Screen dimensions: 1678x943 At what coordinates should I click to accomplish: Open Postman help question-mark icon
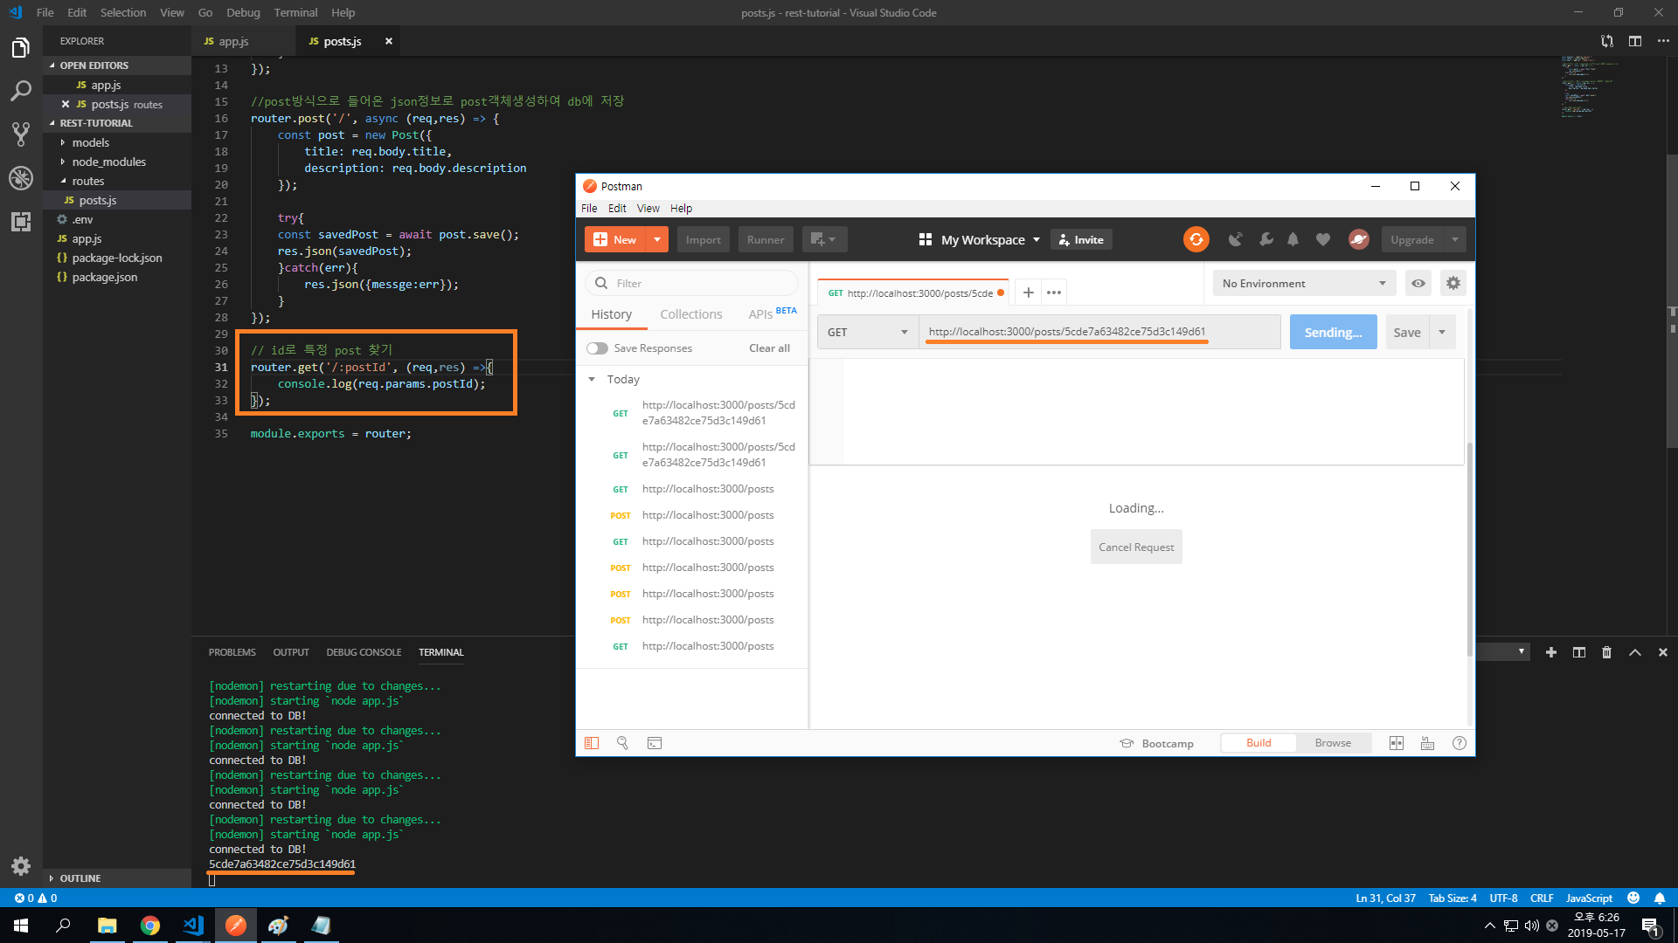1460,743
